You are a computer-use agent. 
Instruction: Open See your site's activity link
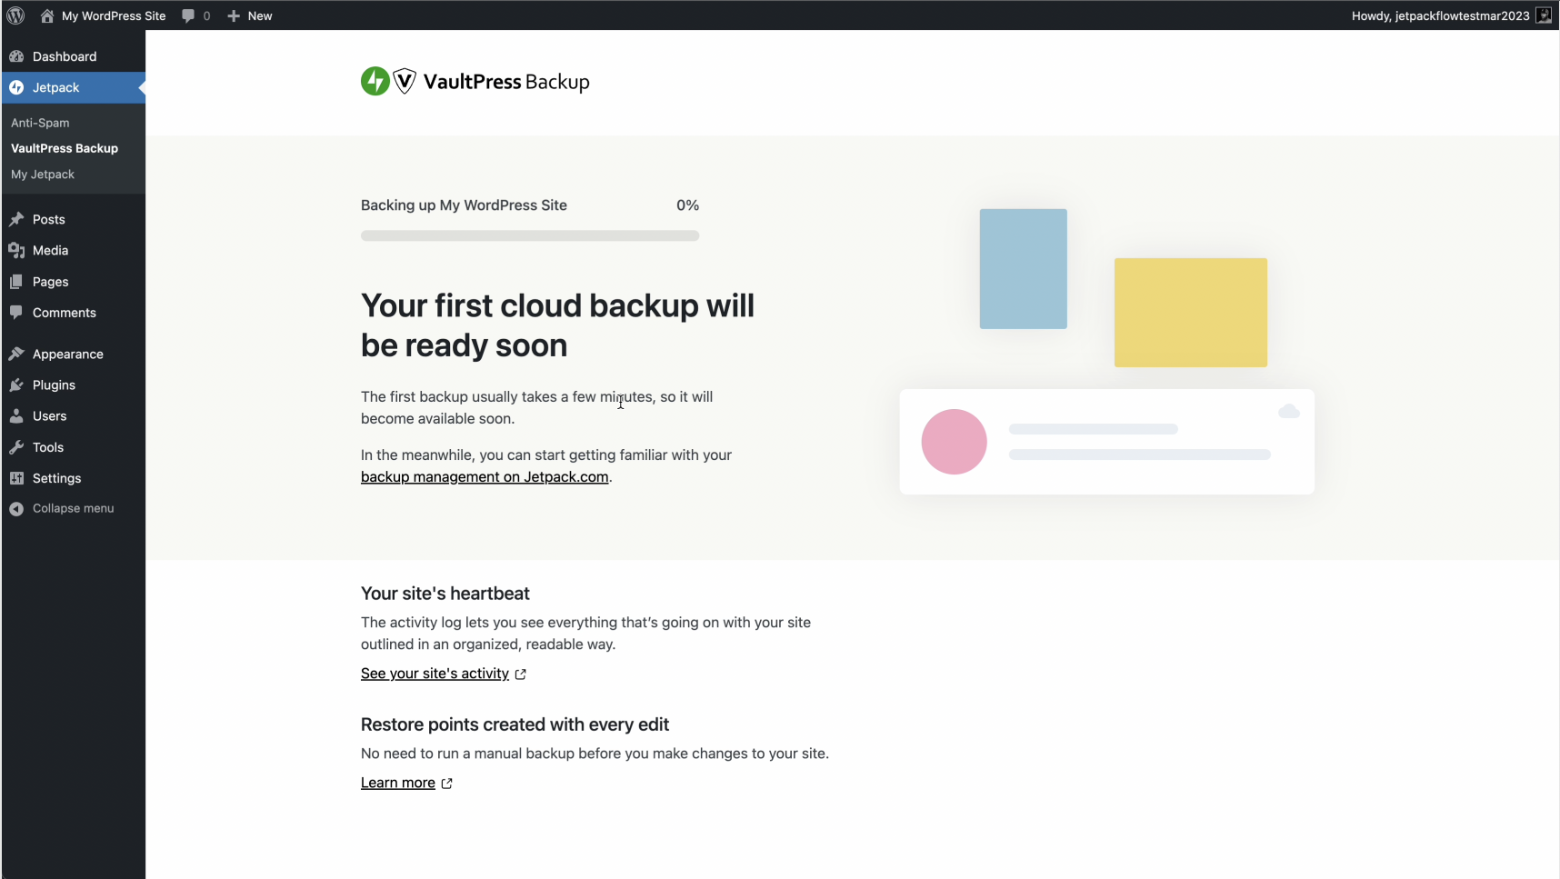(x=435, y=674)
